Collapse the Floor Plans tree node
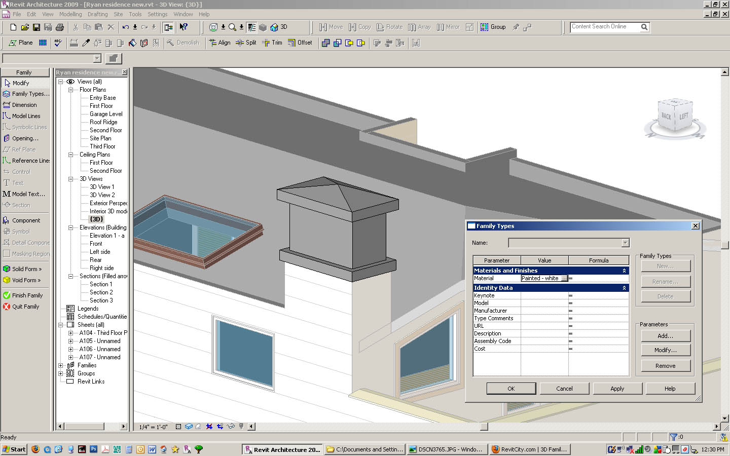This screenshot has height=456, width=730. coord(71,90)
